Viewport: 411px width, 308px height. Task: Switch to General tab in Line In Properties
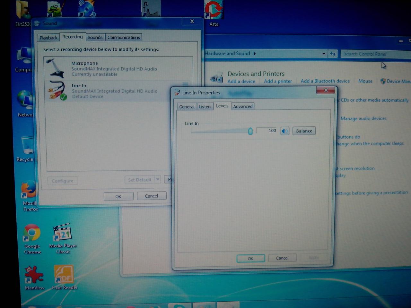[x=187, y=107]
